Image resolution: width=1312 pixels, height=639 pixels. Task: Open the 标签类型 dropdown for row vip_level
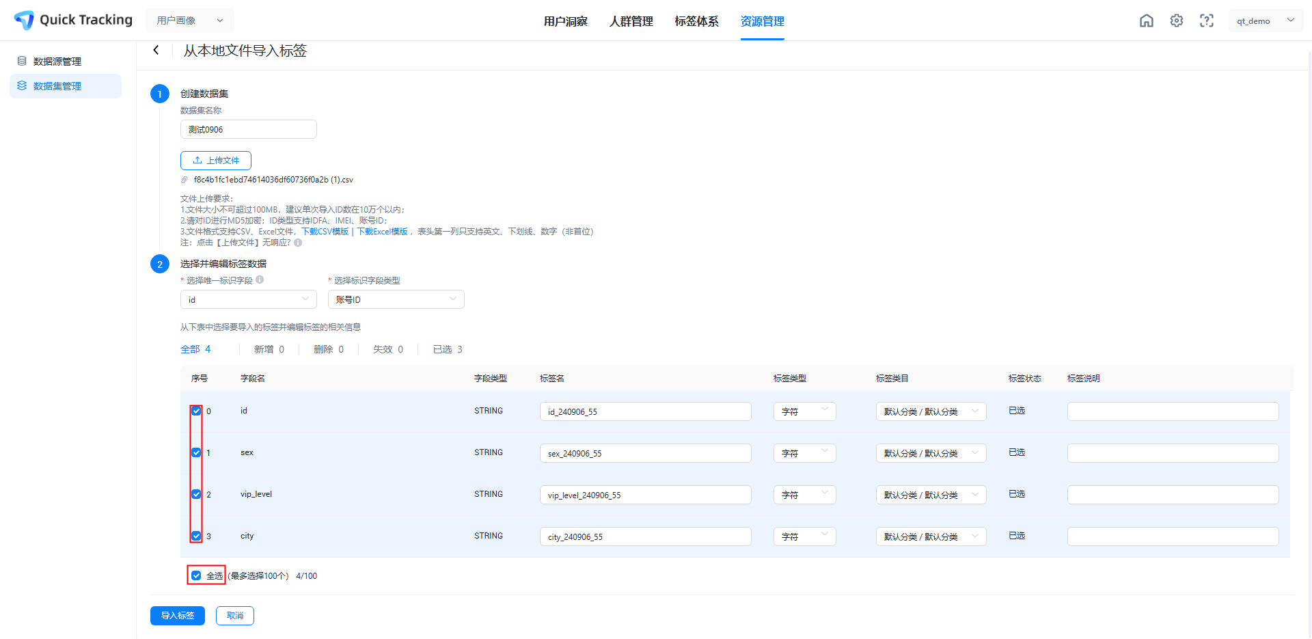pos(805,495)
